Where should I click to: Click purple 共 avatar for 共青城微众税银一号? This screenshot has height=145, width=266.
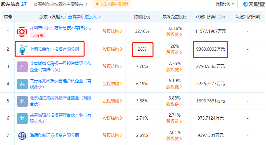click(x=22, y=67)
